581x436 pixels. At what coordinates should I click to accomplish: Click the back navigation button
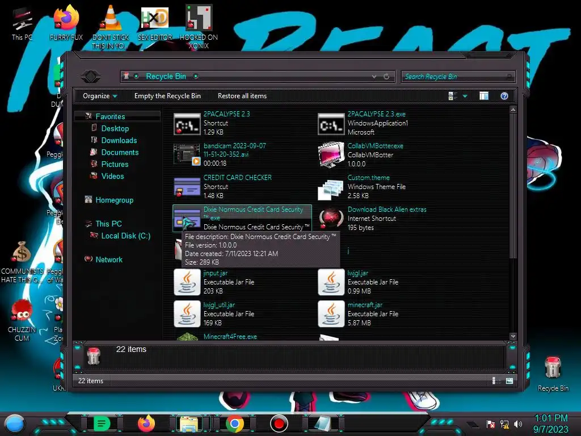tap(90, 77)
